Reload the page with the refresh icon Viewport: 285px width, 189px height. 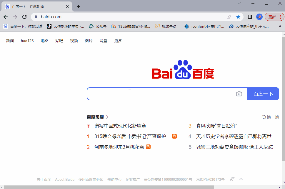coord(24,17)
